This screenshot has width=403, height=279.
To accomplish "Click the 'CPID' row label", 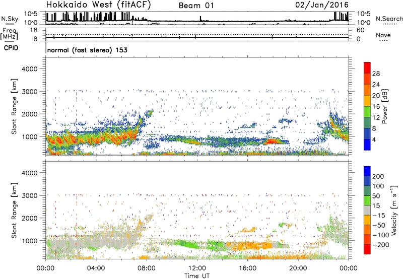I will [11, 48].
